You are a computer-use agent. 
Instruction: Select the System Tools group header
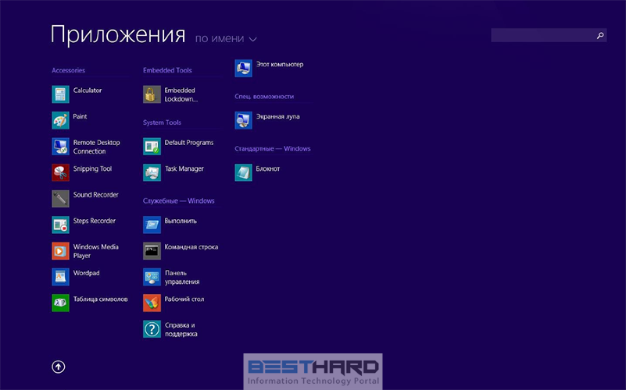click(162, 122)
